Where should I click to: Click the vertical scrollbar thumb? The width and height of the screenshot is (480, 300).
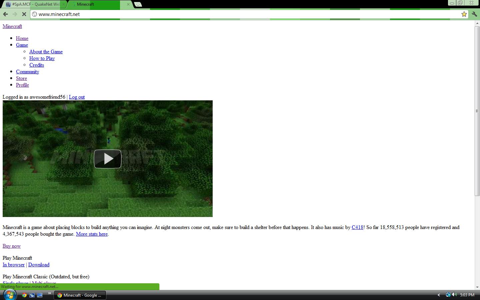tap(477, 111)
